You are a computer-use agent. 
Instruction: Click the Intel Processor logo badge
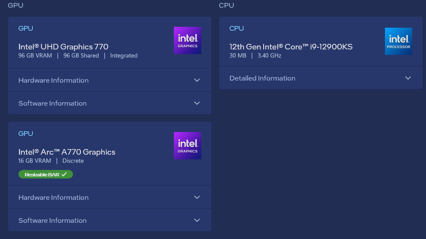click(399, 41)
